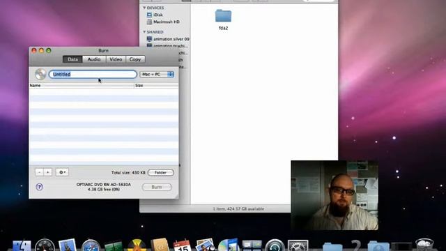Click the Untitled disc name field

pyautogui.click(x=93, y=75)
